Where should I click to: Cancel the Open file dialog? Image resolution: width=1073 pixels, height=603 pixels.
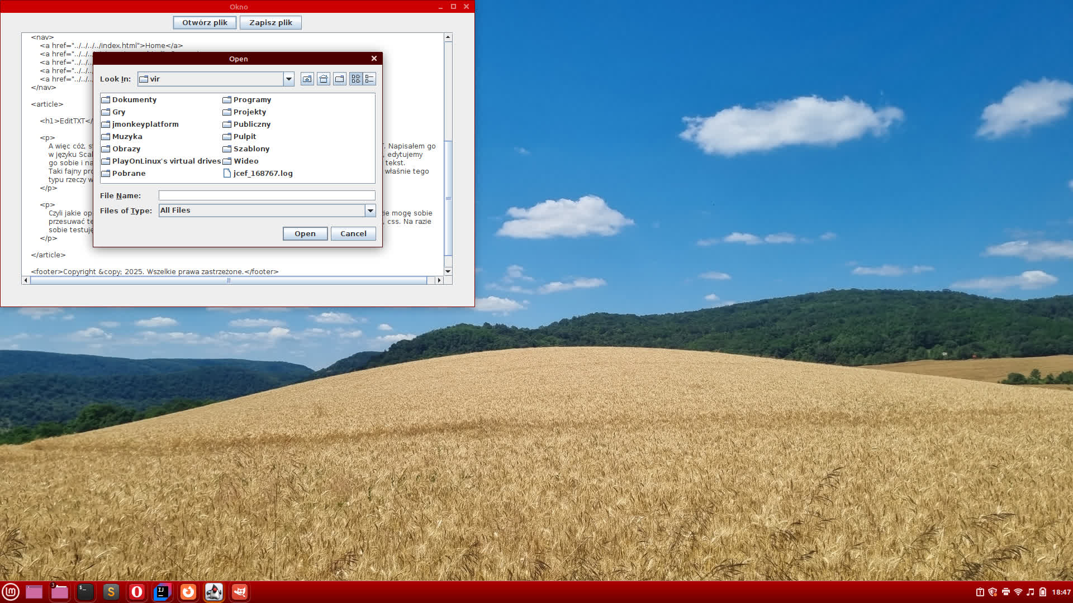click(x=353, y=234)
